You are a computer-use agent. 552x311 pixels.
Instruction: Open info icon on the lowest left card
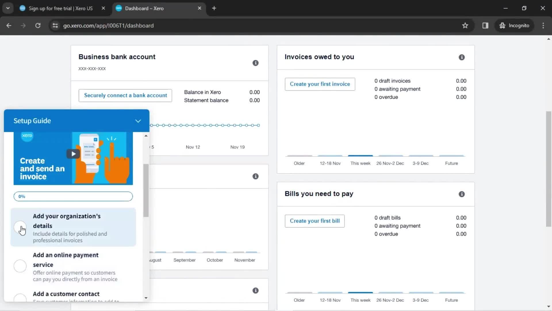[x=255, y=290]
